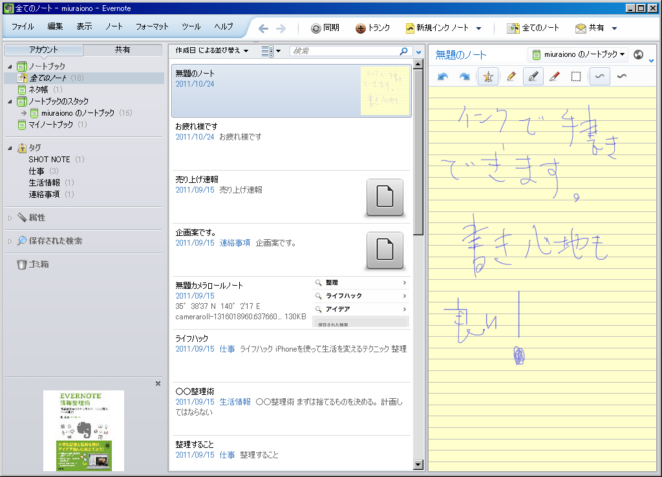Viewport: 662px width, 477px height.
Task: Select the fountain pen ink tool
Action: (x=533, y=76)
